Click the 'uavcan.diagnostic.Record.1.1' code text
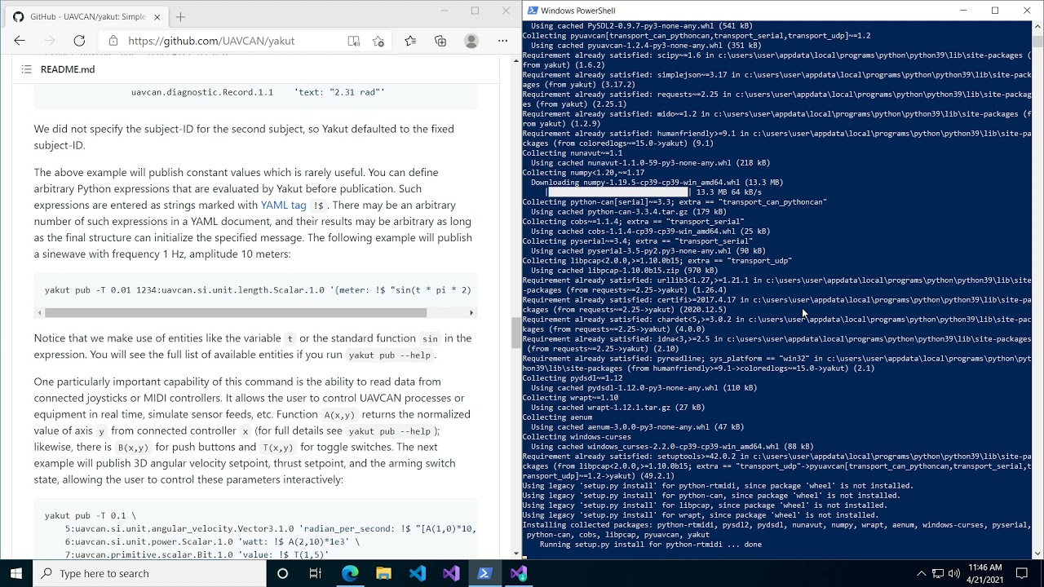Viewport: 1044px width, 587px height. [x=202, y=92]
